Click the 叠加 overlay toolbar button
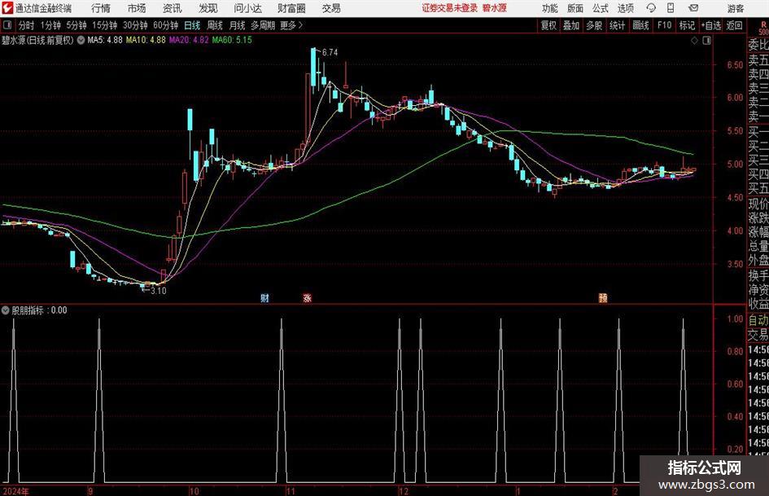The image size is (769, 496). click(x=571, y=25)
